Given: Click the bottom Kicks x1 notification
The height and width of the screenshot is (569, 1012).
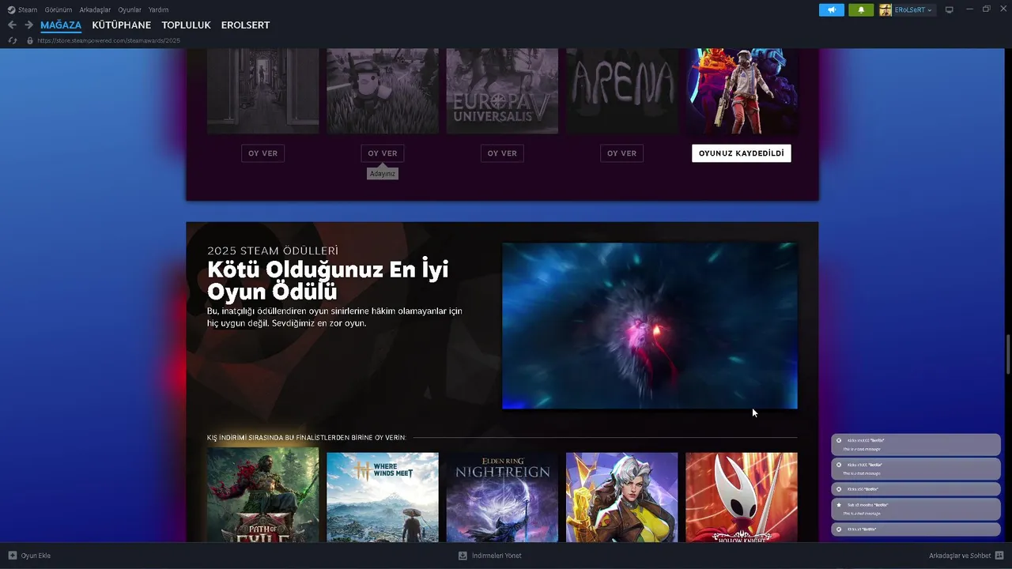Looking at the screenshot, I should 916,529.
